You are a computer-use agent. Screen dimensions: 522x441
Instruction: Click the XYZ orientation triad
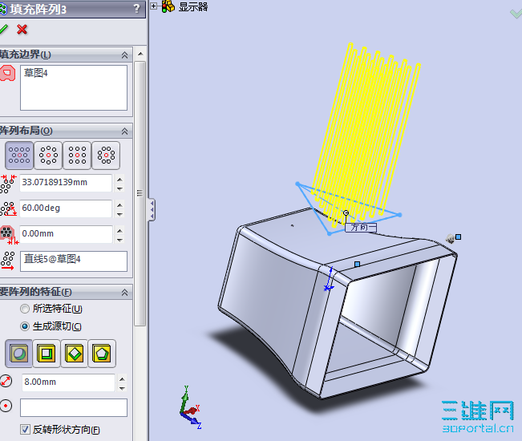point(190,407)
